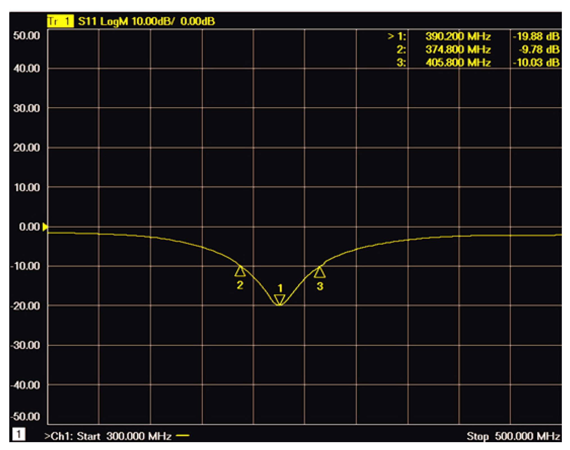Toggle the active marker arrow next to marker 1 readout
Image resolution: width=570 pixels, height=450 pixels.
tap(391, 36)
